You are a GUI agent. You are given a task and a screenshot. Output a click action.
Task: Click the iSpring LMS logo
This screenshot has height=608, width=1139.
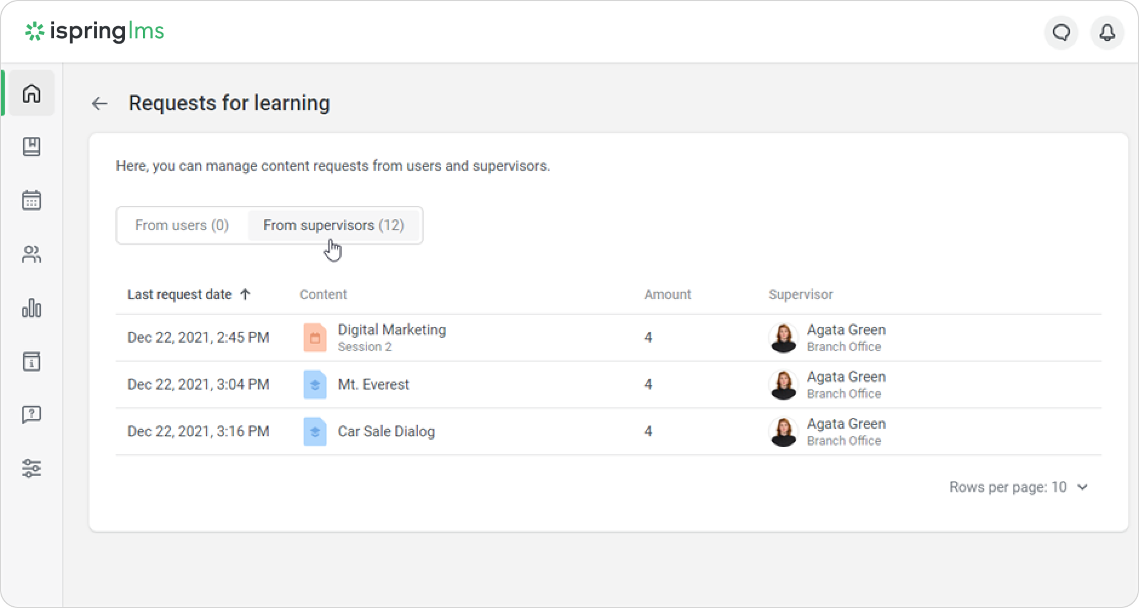[x=95, y=31]
